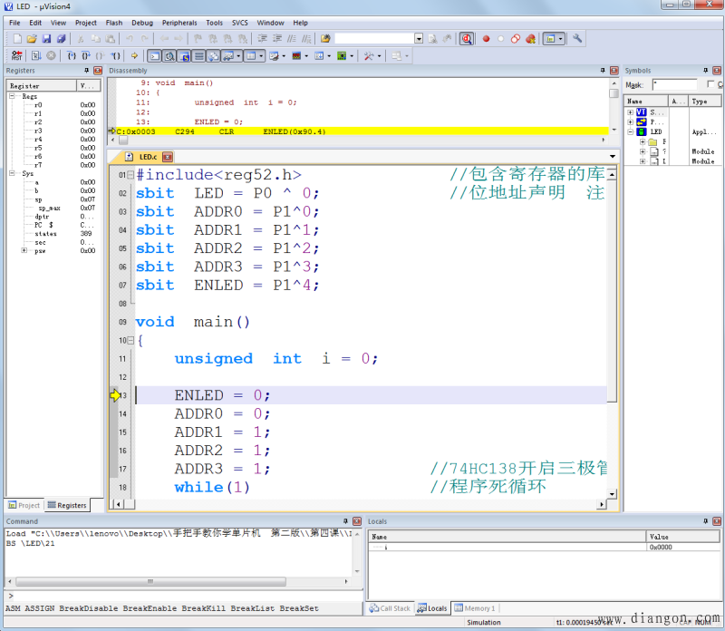The image size is (725, 631).
Task: Open the Watch Windows dropdown arrow
Action: pos(237,55)
